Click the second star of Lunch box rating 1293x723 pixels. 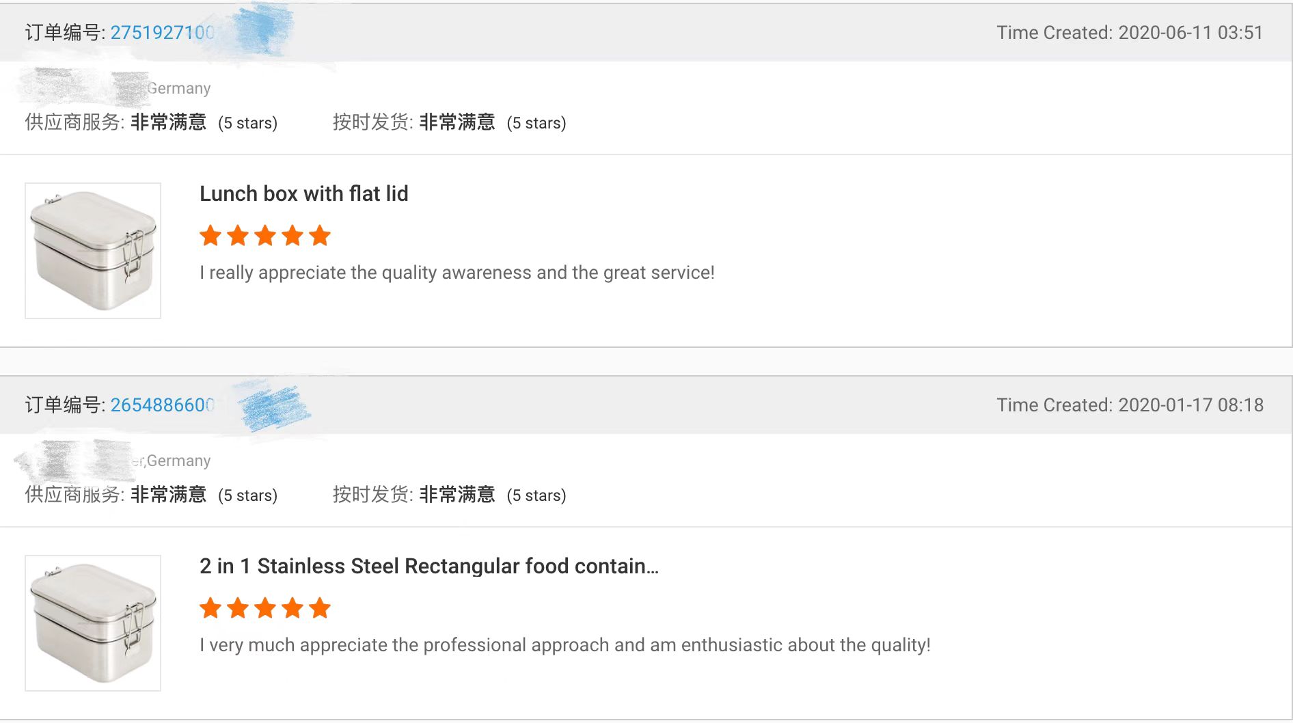[238, 236]
